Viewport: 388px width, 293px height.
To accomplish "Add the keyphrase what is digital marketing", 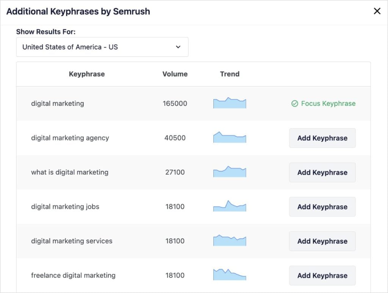I will 322,172.
